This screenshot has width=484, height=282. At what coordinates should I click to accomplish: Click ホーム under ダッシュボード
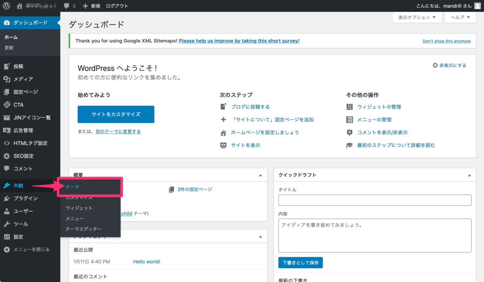[11, 37]
